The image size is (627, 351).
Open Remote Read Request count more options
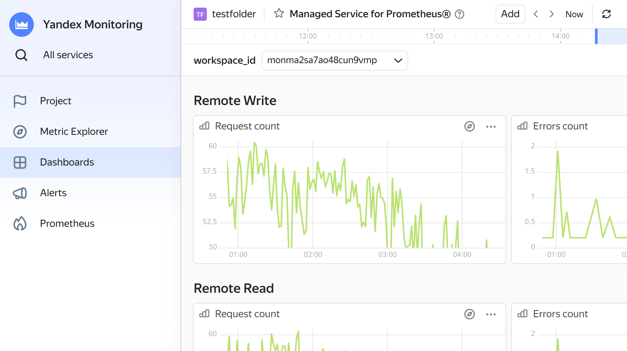[x=491, y=314]
